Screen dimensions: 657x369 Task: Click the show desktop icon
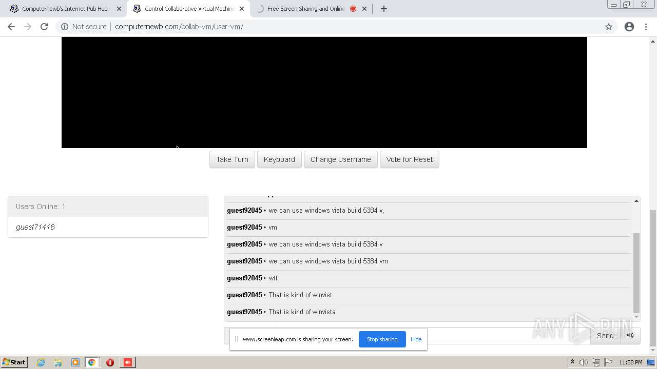click(x=651, y=362)
